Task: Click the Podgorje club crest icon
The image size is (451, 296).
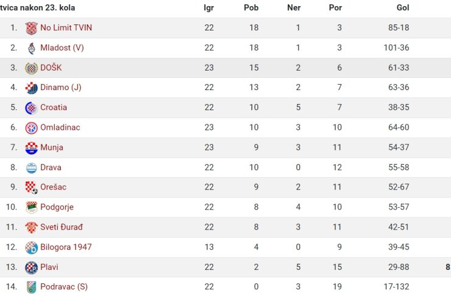Action: point(32,207)
